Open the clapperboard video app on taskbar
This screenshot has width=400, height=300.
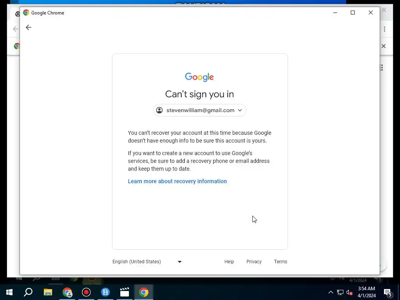tap(125, 292)
